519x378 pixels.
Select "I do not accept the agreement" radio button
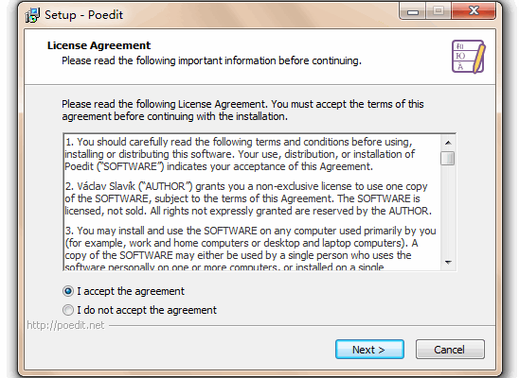coord(68,310)
